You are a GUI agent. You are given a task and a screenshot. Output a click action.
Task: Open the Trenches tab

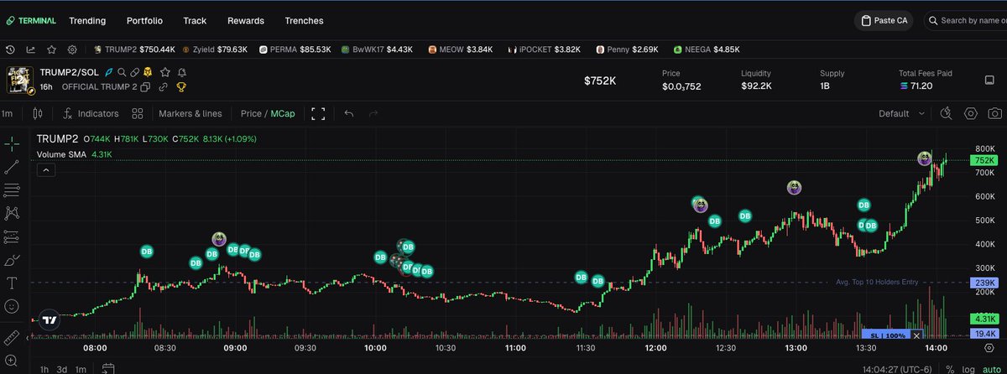pyautogui.click(x=304, y=20)
